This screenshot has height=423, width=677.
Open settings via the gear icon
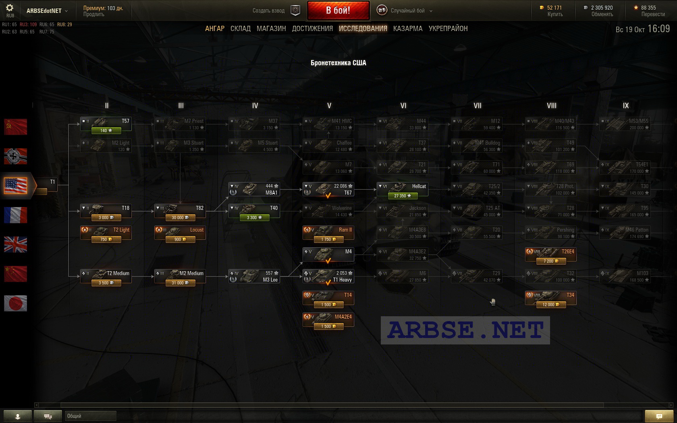pos(10,8)
